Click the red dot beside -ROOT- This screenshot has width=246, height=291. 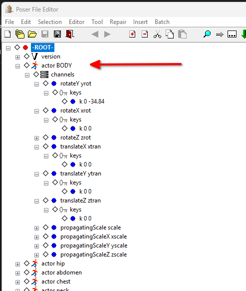25,47
